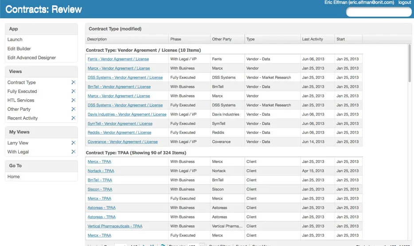Delete the Fully Executed view using its X
The width and height of the screenshot is (414, 246).
click(x=74, y=91)
